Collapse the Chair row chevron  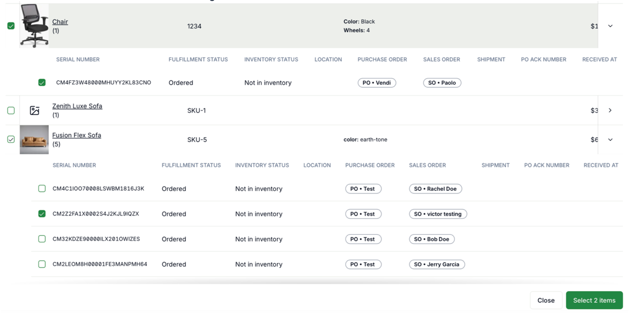[x=610, y=26]
